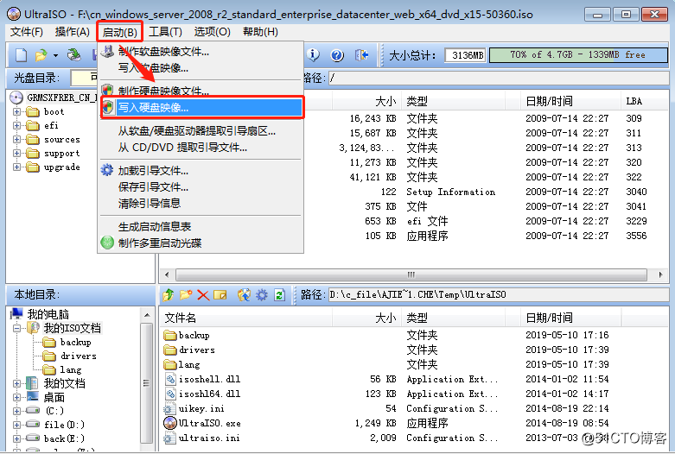Select 写入硬盘映像... menu entry
The image size is (675, 454).
tap(201, 108)
